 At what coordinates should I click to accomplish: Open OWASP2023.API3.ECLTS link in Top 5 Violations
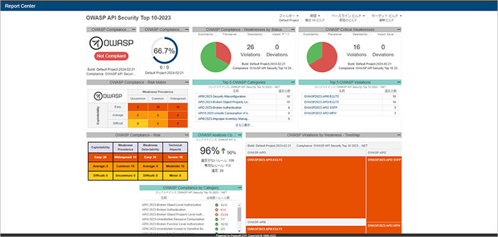[321, 102]
